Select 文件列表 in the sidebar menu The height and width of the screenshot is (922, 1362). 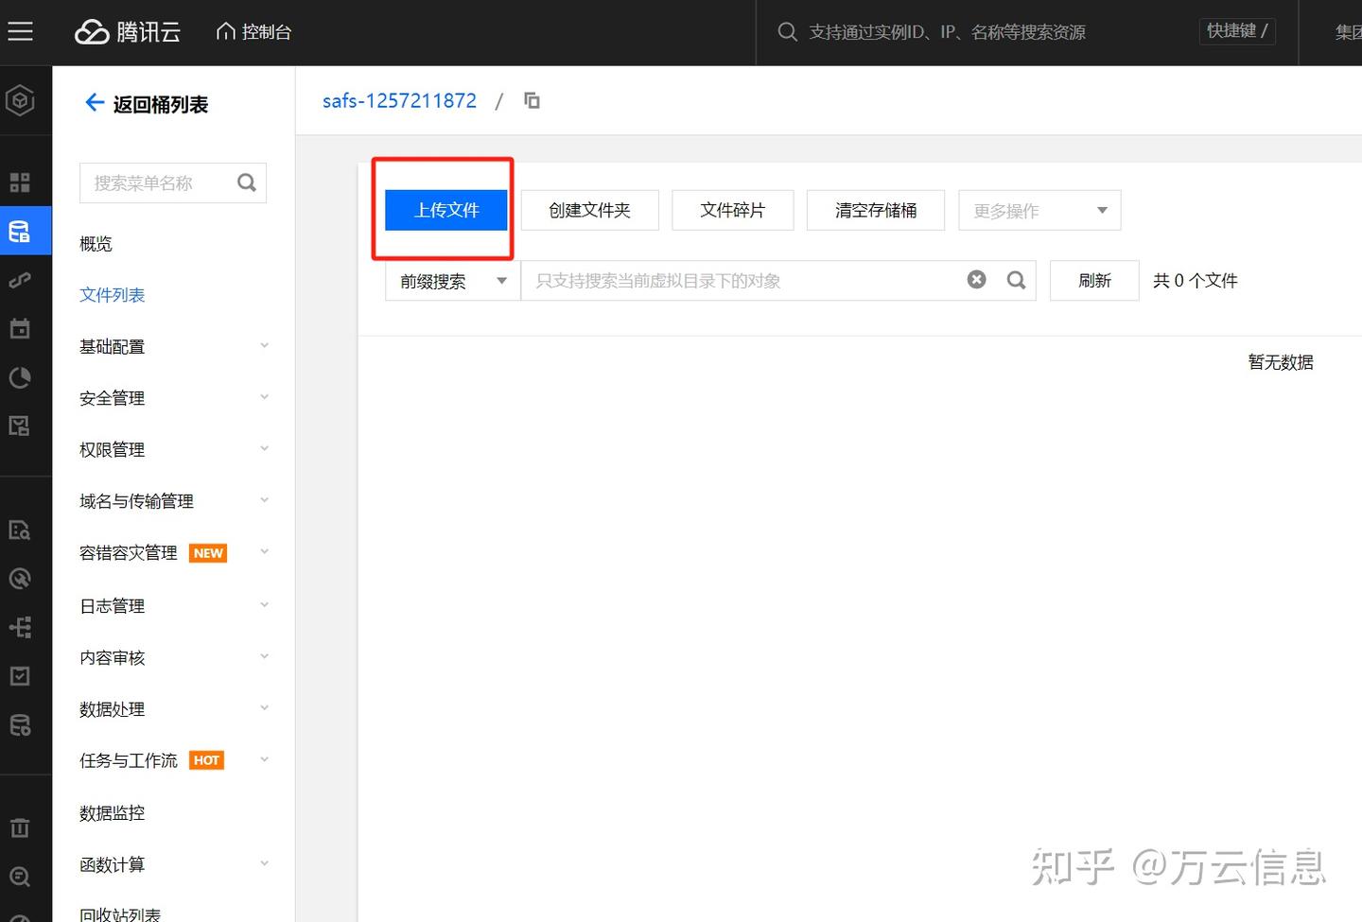click(112, 295)
